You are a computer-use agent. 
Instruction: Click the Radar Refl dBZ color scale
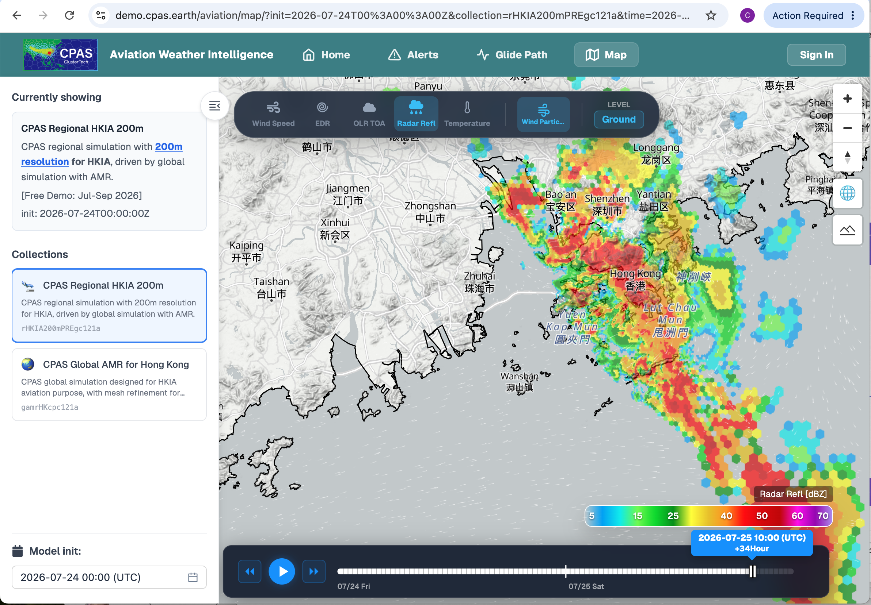pyautogui.click(x=708, y=516)
